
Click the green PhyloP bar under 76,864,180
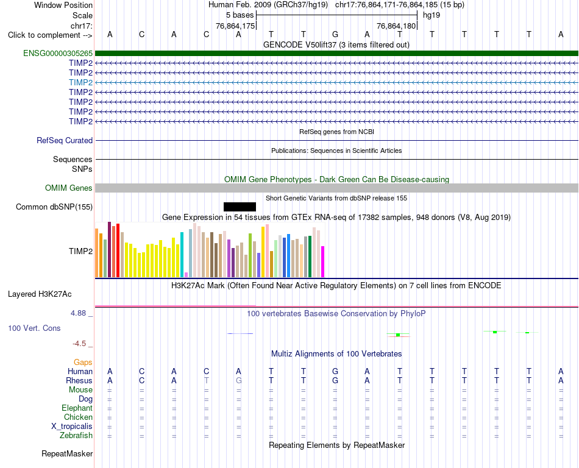click(x=398, y=335)
